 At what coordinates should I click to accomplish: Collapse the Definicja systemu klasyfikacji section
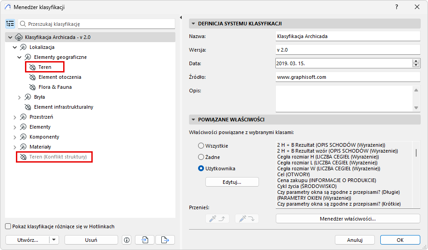[193, 24]
